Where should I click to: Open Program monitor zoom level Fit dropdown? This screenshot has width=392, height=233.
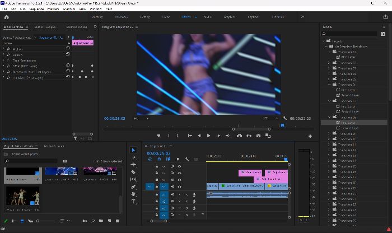coord(142,118)
